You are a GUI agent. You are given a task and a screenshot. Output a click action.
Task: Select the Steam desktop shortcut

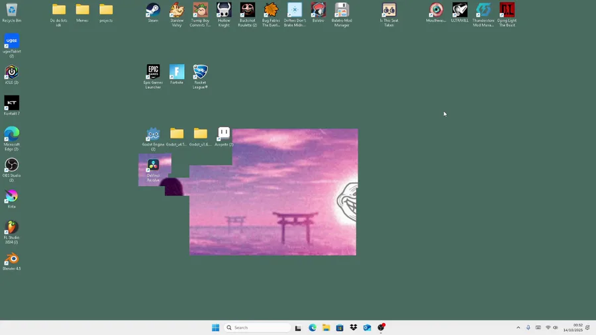[153, 13]
